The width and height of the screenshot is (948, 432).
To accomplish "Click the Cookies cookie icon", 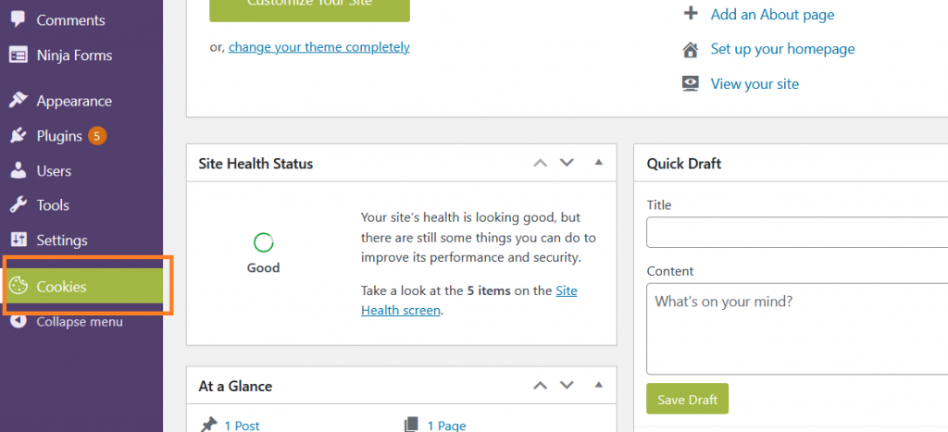I will point(19,286).
